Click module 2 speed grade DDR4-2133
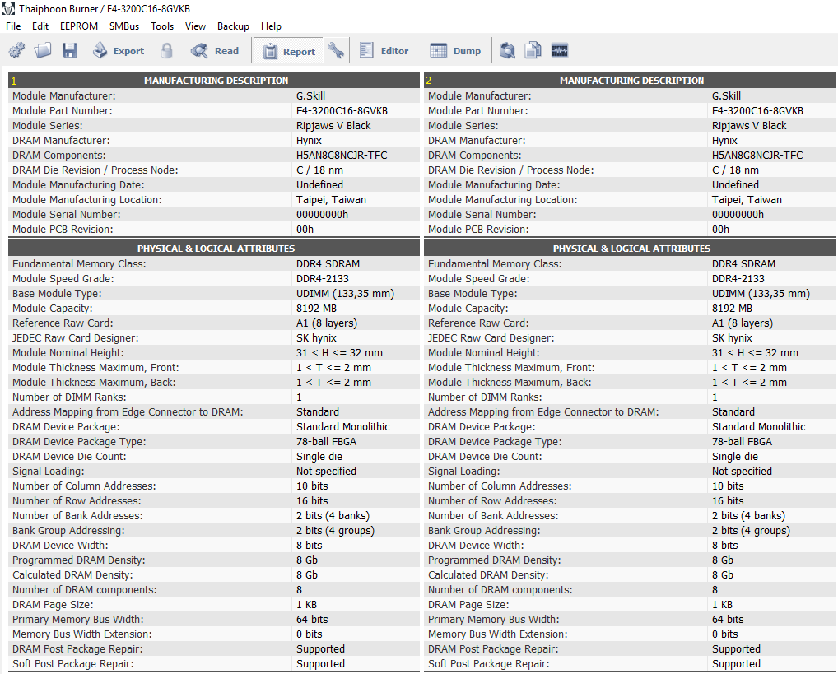838x674 pixels. click(738, 279)
